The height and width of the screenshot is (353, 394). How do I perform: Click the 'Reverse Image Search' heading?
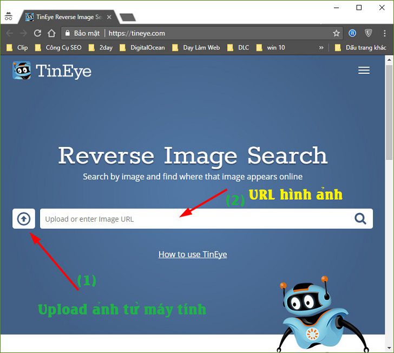(193, 156)
